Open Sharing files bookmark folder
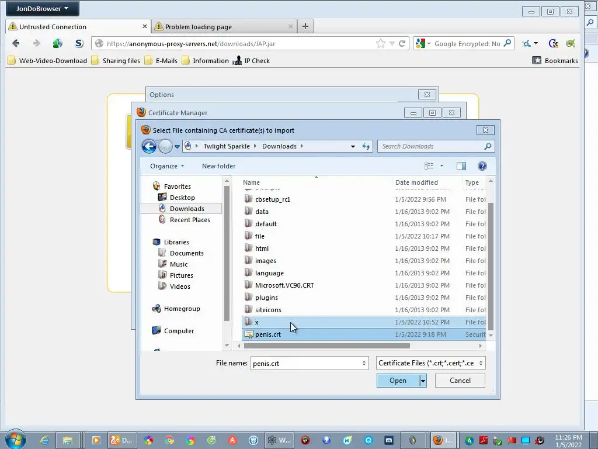The height and width of the screenshot is (449, 598). click(116, 61)
